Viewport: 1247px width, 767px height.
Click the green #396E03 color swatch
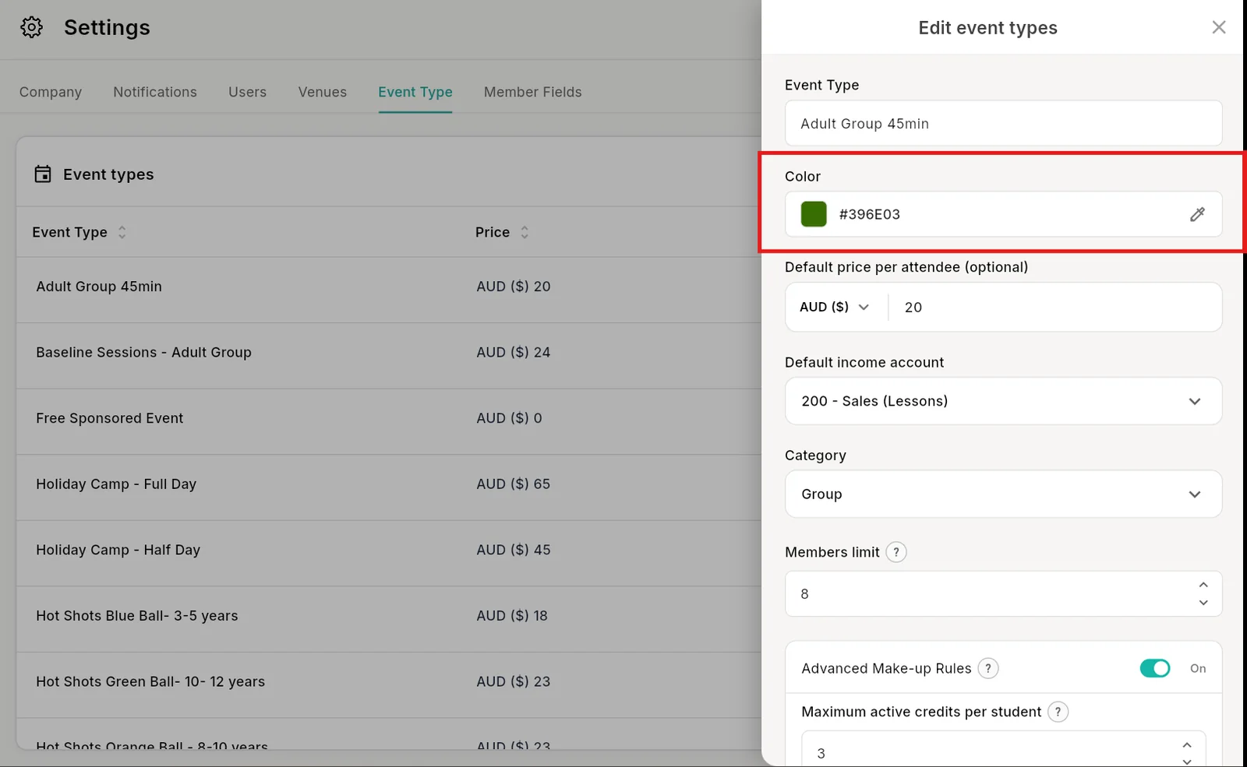(814, 214)
